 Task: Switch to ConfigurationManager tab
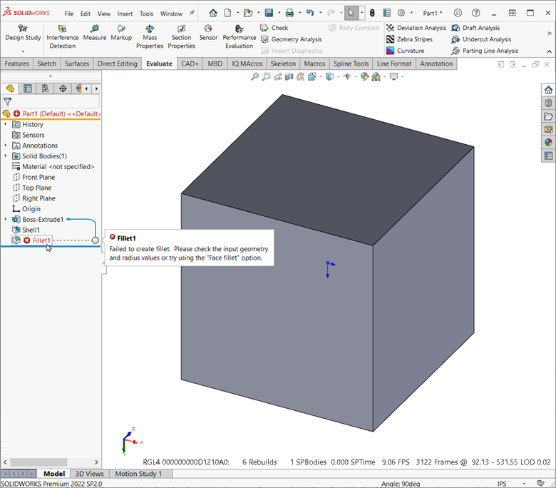(45, 88)
